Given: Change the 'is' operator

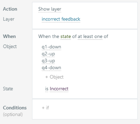Looking at the screenshot, I should click(x=47, y=89).
